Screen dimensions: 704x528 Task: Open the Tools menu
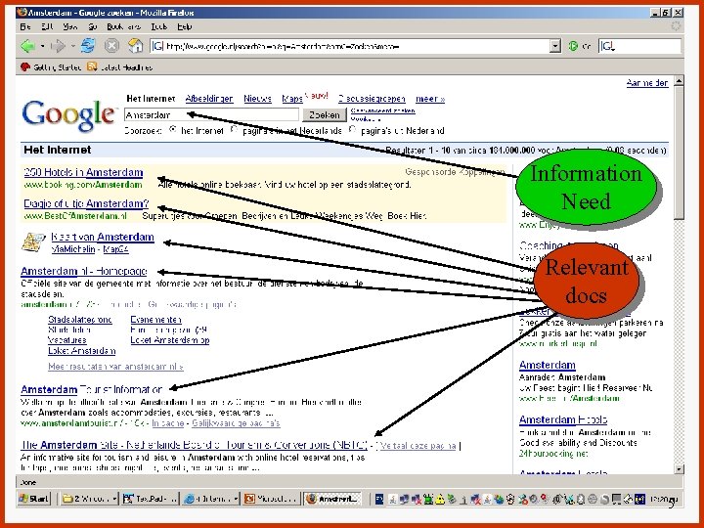coord(159,26)
